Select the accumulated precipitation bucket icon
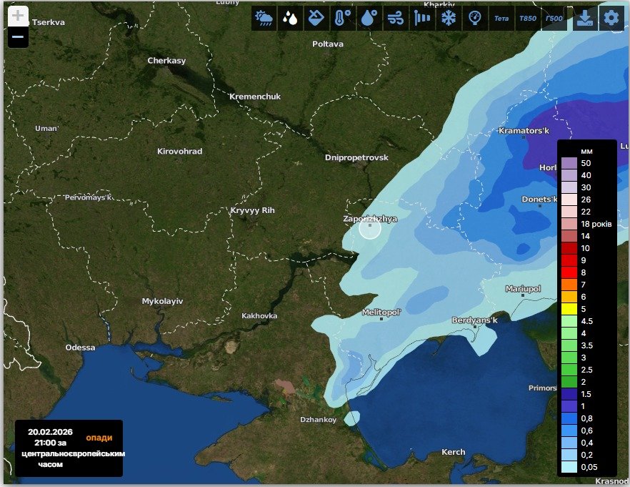The image size is (630, 487). tap(316, 19)
